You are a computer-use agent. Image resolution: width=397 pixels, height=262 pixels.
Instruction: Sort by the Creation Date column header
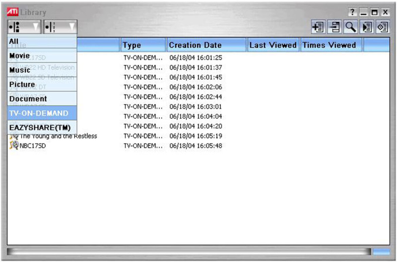coord(207,45)
